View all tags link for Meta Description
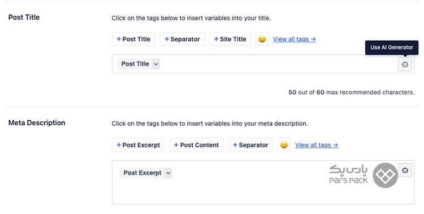This screenshot has height=214, width=424. point(317,145)
